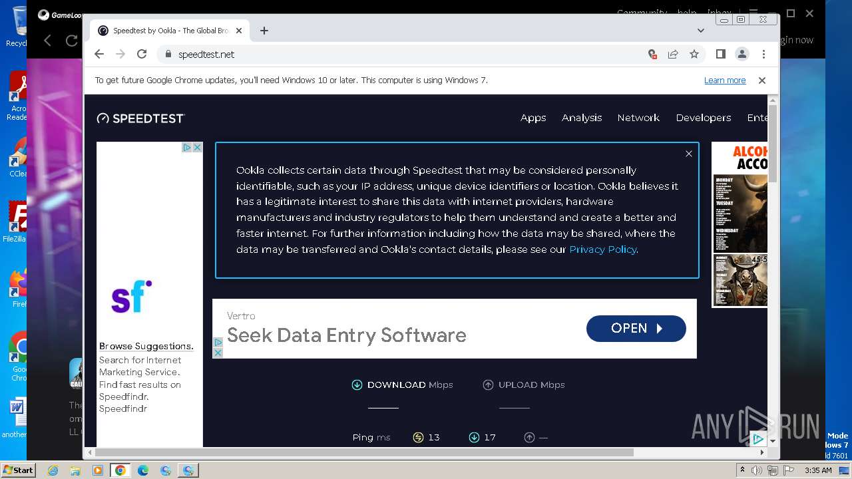The image size is (852, 479).
Task: Go back using Chrome's back arrow
Action: click(x=99, y=54)
